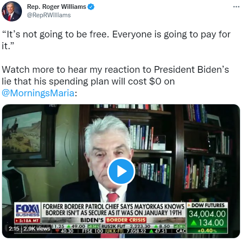Play the embedded Fox Business video
This screenshot has height=241, width=245.
[x=121, y=172]
